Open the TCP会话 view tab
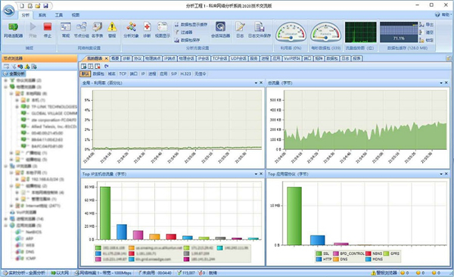Viewport: 454px width, 277px height. 219,58
